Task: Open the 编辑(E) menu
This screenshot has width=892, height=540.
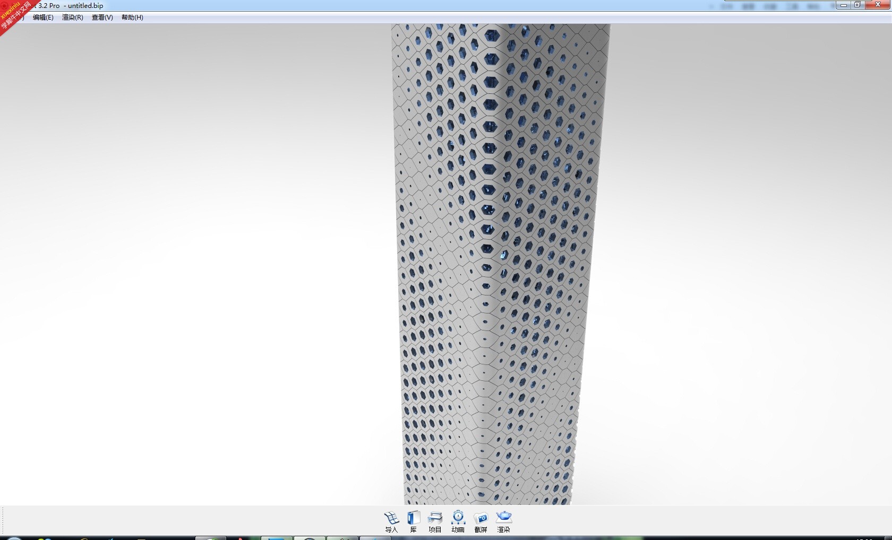Action: coord(43,18)
